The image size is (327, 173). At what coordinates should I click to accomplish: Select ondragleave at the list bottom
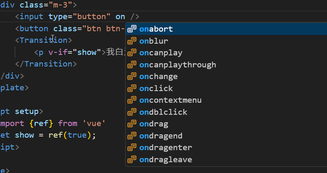165,159
